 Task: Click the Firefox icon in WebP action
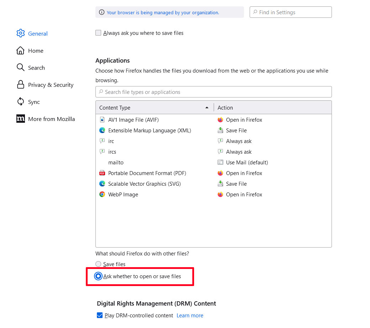220,194
